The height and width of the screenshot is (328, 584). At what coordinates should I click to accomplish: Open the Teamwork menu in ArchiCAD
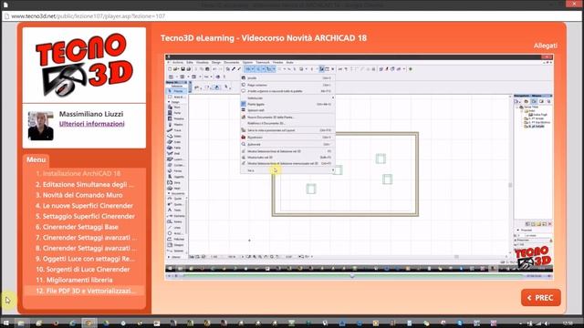point(263,62)
